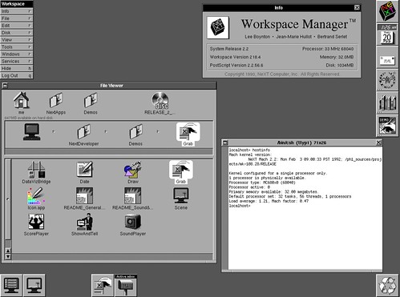Click the File Viewer scroll down arrow
400x297 pixels.
click(8, 257)
